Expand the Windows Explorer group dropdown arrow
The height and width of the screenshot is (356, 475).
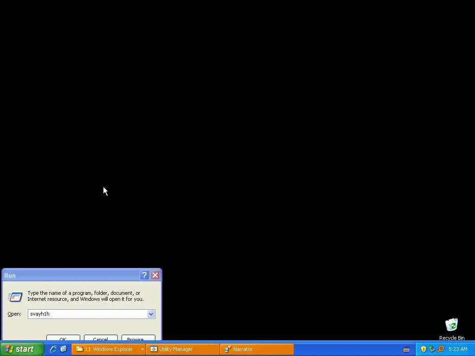click(142, 349)
